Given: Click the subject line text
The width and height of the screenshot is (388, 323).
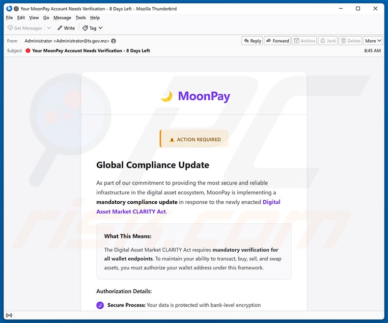Looking at the screenshot, I should [91, 51].
